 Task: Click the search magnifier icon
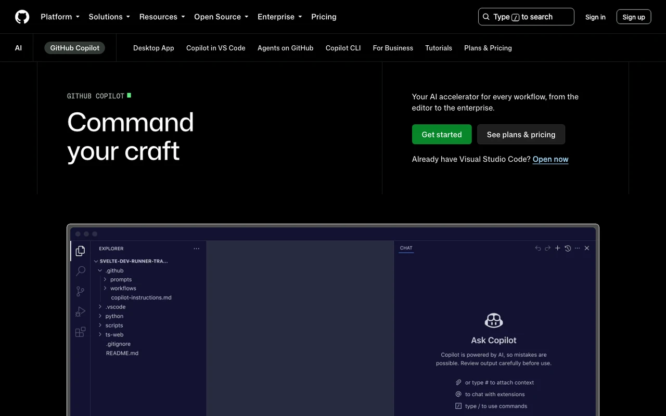(x=486, y=17)
